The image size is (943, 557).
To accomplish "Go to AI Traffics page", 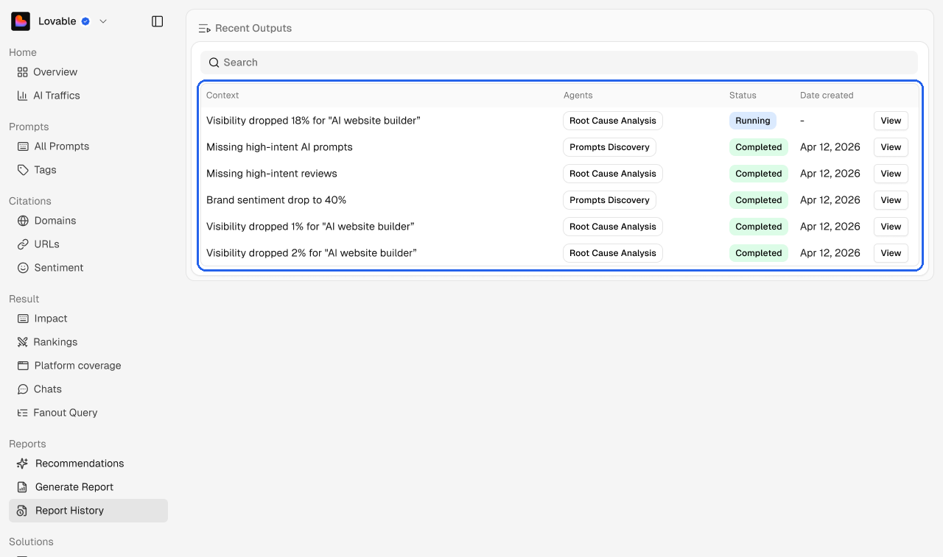I will (x=88, y=96).
